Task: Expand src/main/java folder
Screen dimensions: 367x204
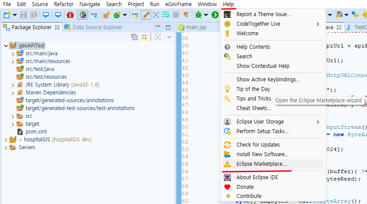Action: click(x=13, y=54)
